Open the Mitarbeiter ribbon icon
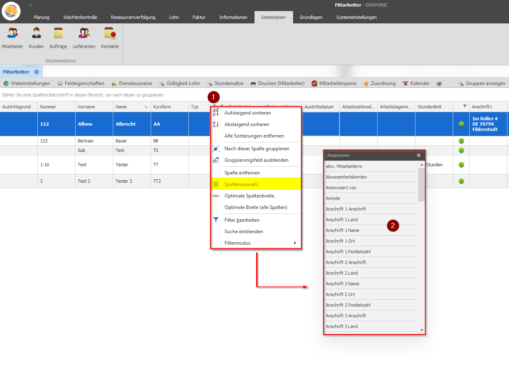Image resolution: width=509 pixels, height=381 pixels. click(12, 38)
